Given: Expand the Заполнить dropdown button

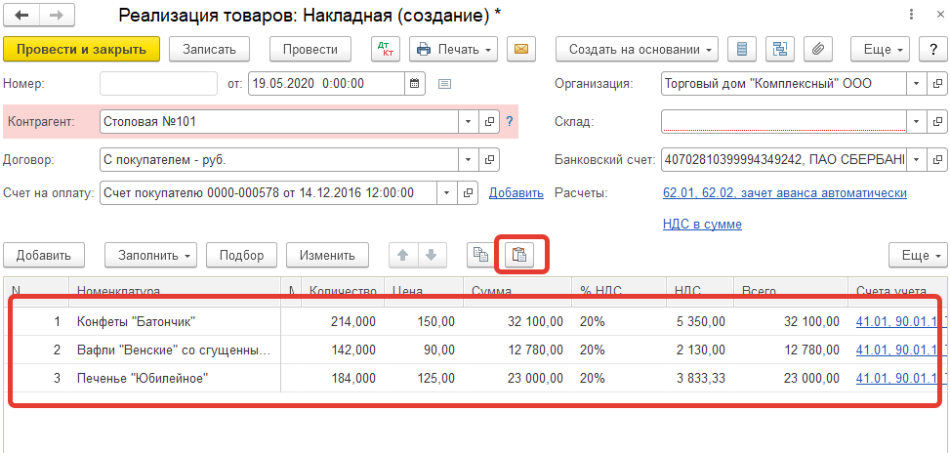Looking at the screenshot, I should point(151,255).
